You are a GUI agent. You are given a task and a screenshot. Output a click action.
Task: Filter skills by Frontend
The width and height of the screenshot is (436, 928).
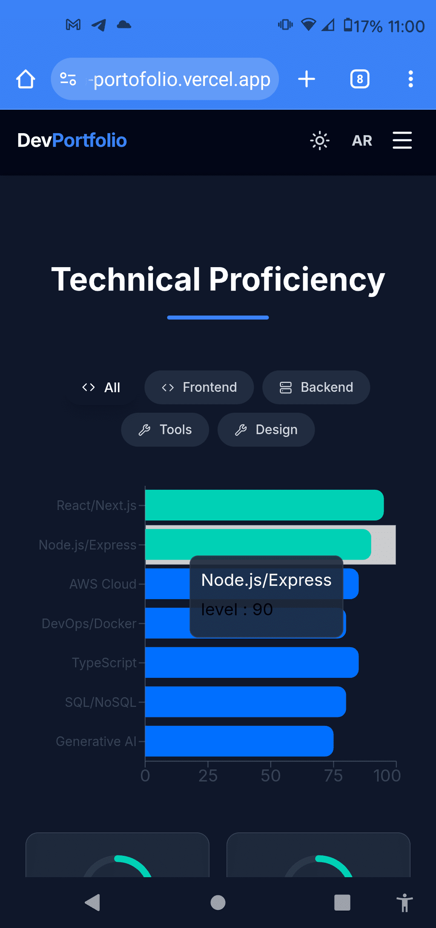199,387
